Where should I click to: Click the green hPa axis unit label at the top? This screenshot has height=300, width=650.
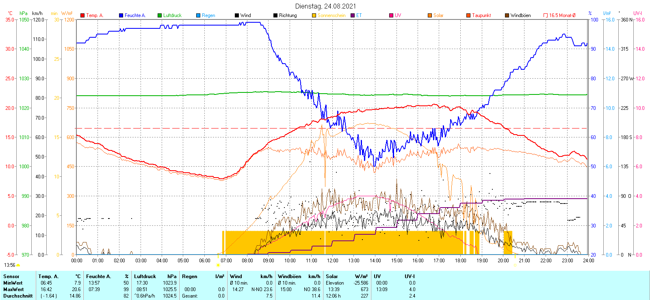coord(24,13)
